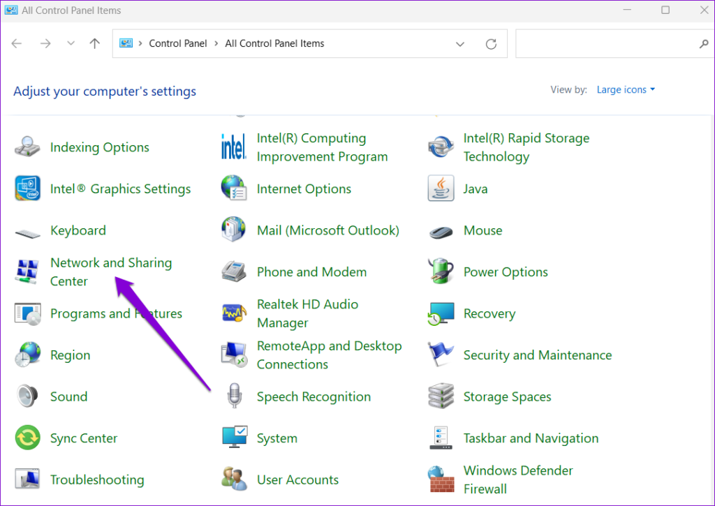Go up one level with Up arrow
This screenshot has height=506, width=715.
(94, 43)
